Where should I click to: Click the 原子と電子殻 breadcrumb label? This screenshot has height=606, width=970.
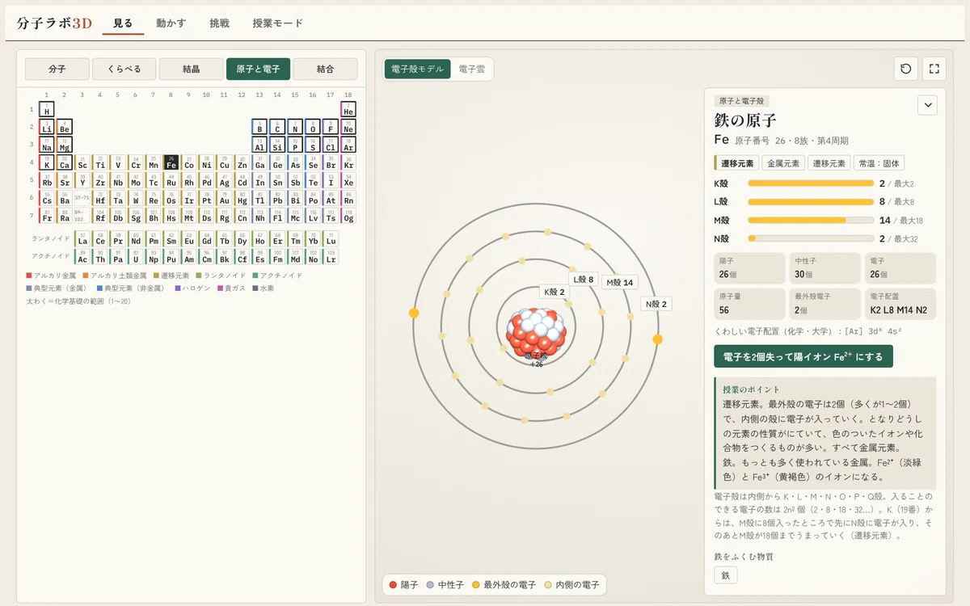(741, 101)
